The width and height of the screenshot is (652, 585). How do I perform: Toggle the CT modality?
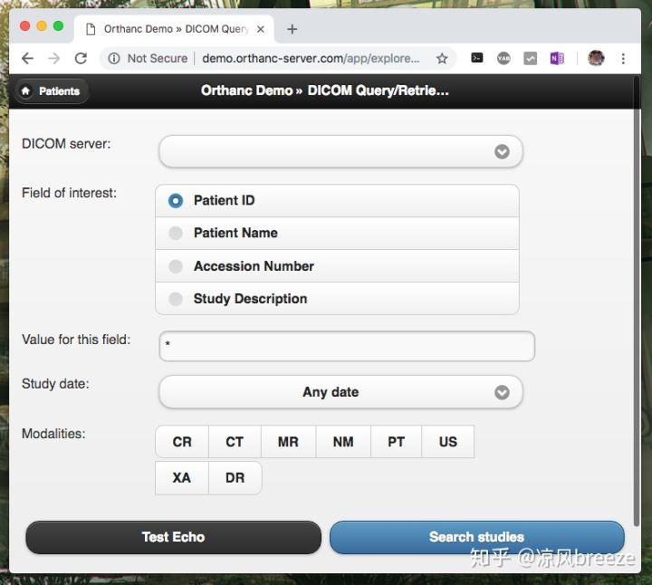click(x=235, y=442)
